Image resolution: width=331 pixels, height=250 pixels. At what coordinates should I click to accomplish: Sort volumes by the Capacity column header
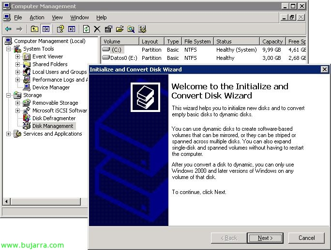pyautogui.click(x=272, y=42)
